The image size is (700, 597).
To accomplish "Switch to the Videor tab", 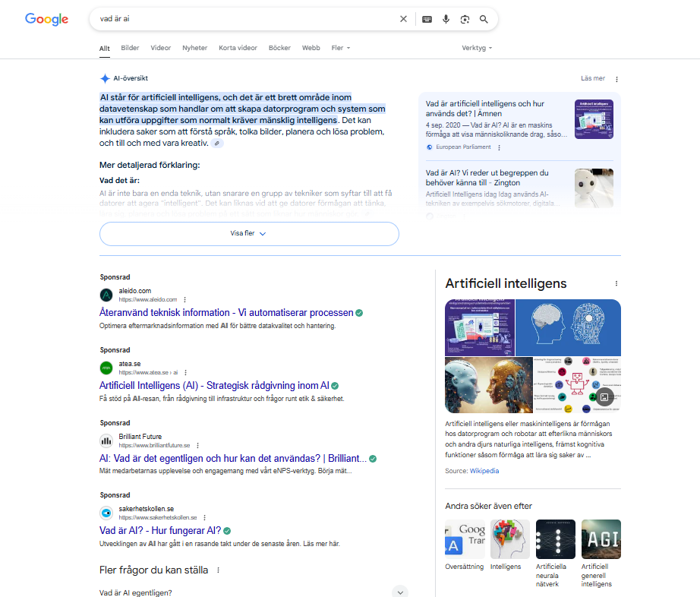I will point(161,48).
